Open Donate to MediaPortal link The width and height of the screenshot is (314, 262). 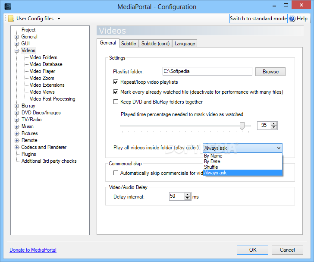click(x=33, y=250)
